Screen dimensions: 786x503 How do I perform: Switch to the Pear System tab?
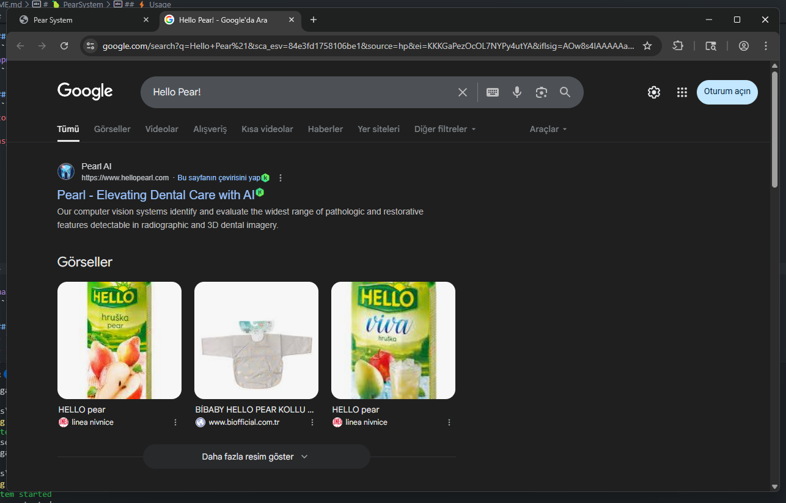pos(85,20)
